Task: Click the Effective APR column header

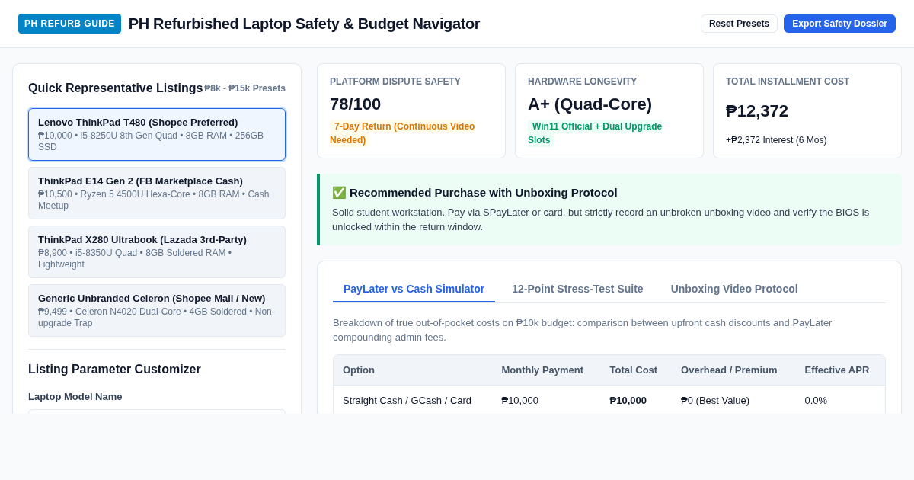Action: pyautogui.click(x=836, y=370)
